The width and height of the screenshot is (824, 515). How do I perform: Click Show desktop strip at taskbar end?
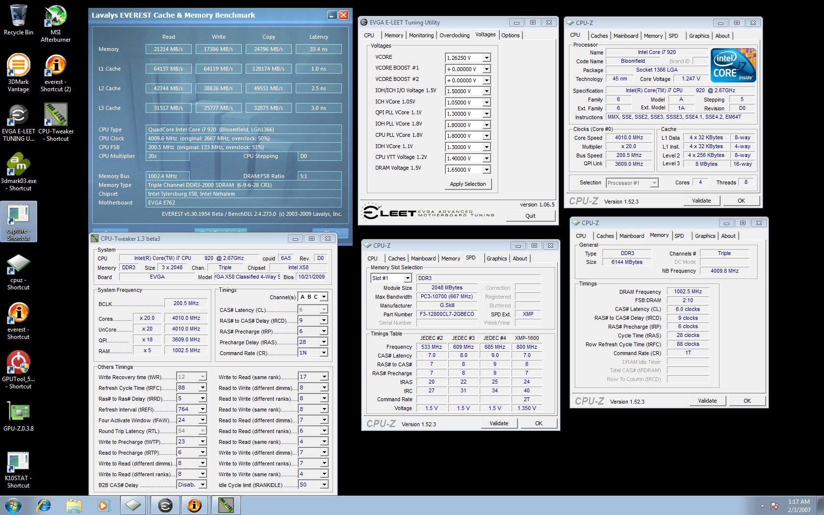(x=820, y=506)
